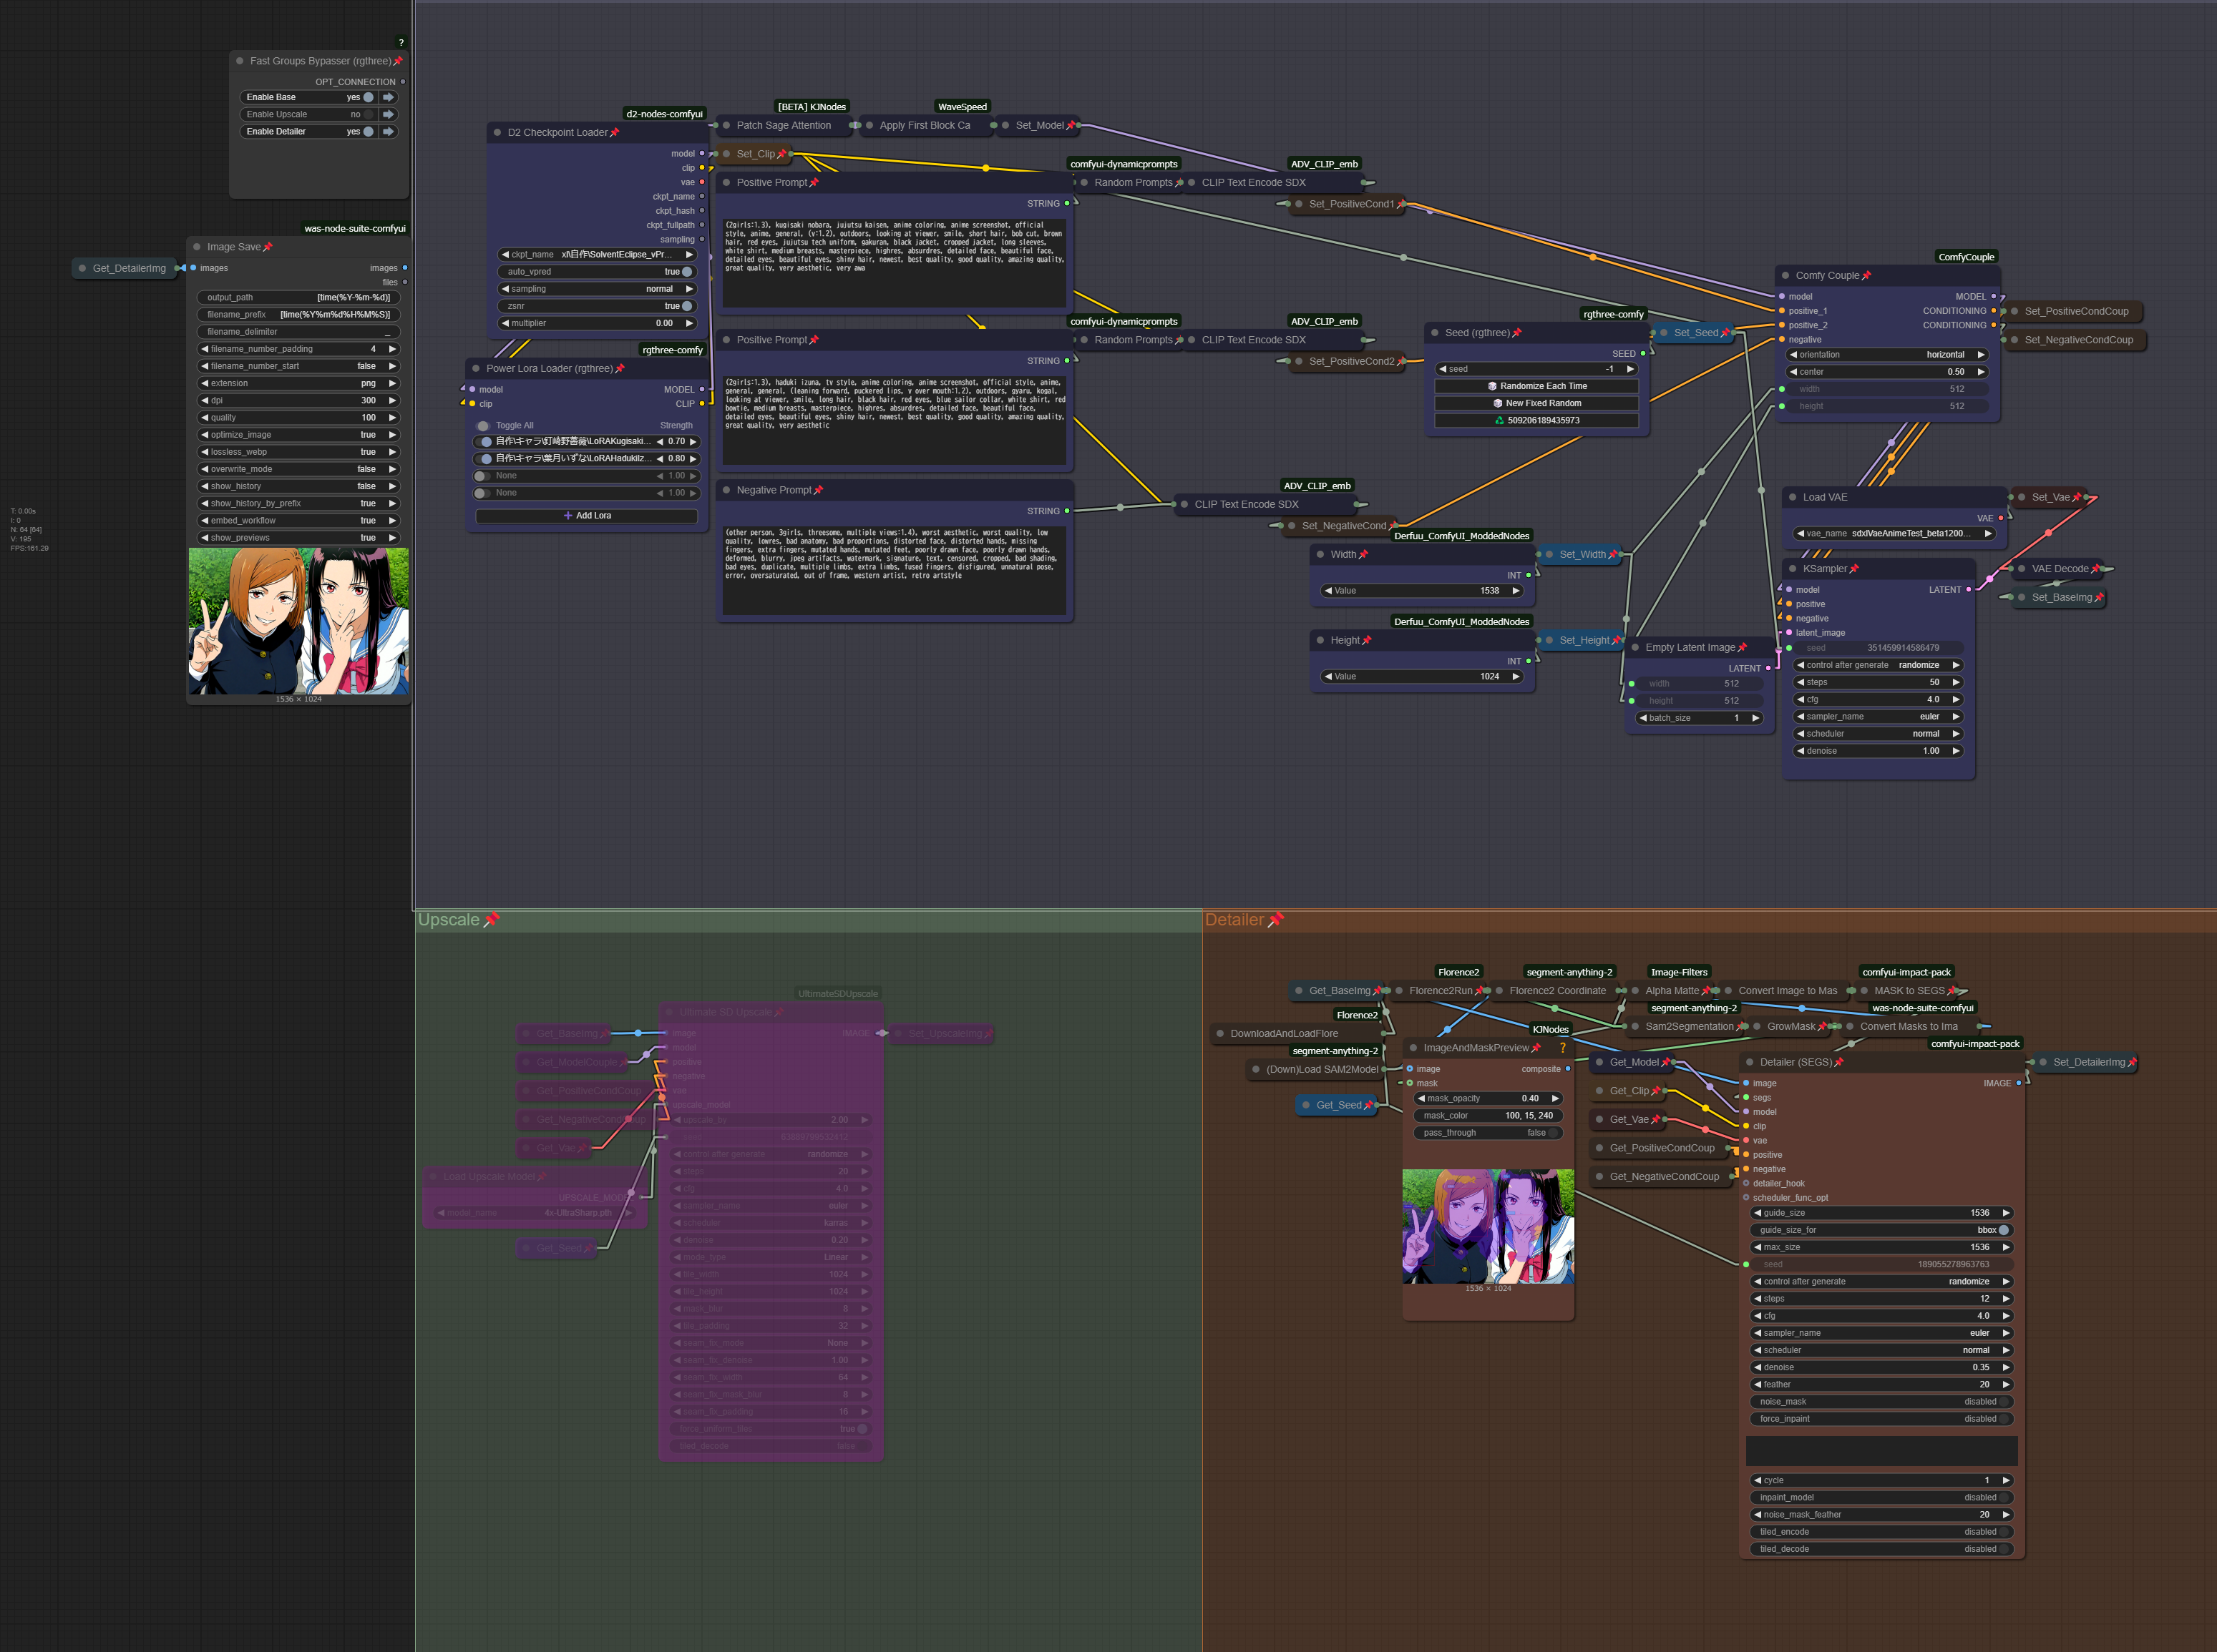Click pin icon on KSampler node title
This screenshot has width=2217, height=1652.
click(1854, 569)
